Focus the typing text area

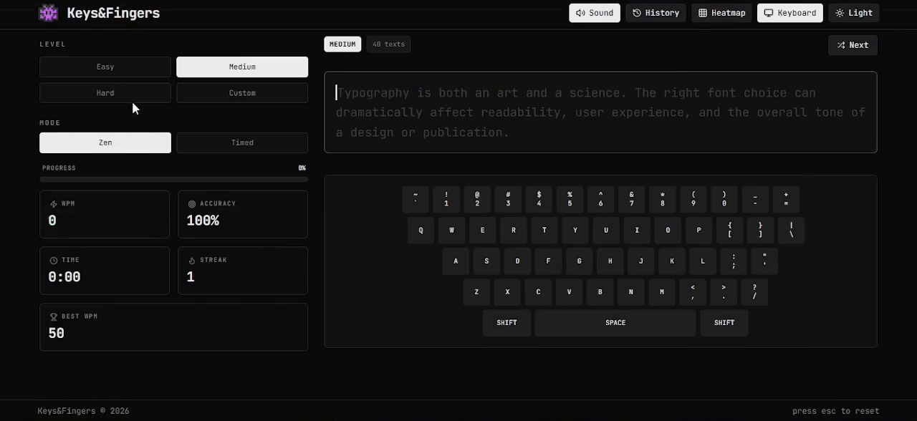(x=600, y=112)
